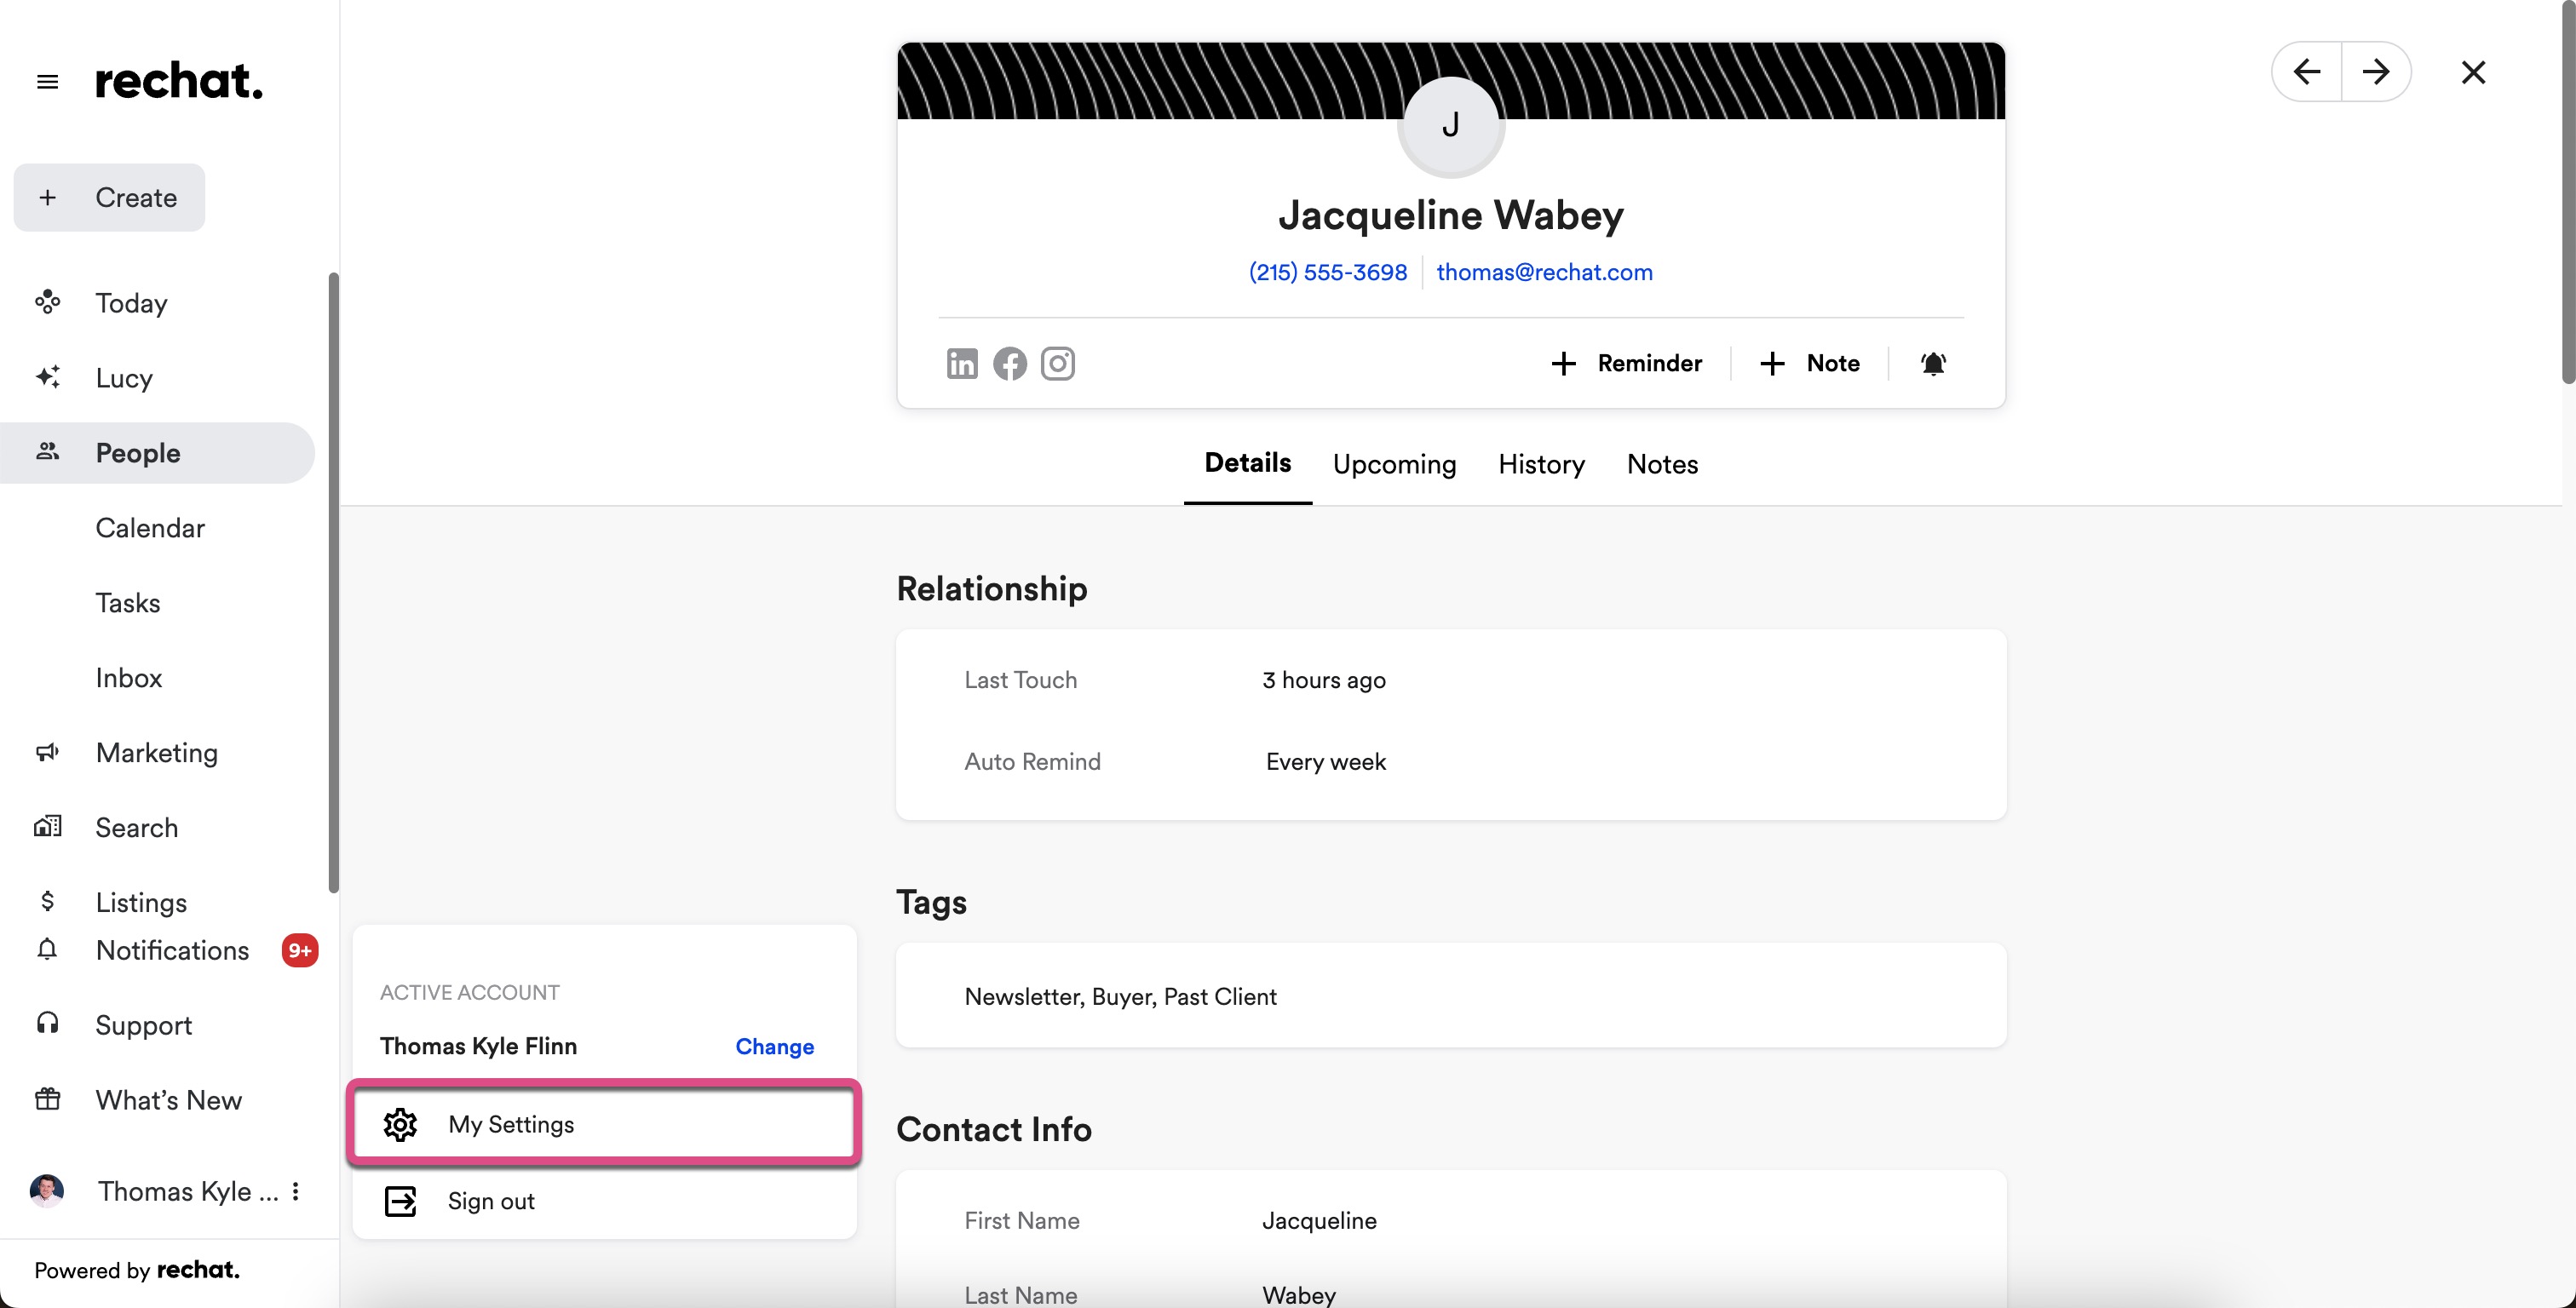Open the Instagram profile icon
The height and width of the screenshot is (1308, 2576).
click(1057, 364)
